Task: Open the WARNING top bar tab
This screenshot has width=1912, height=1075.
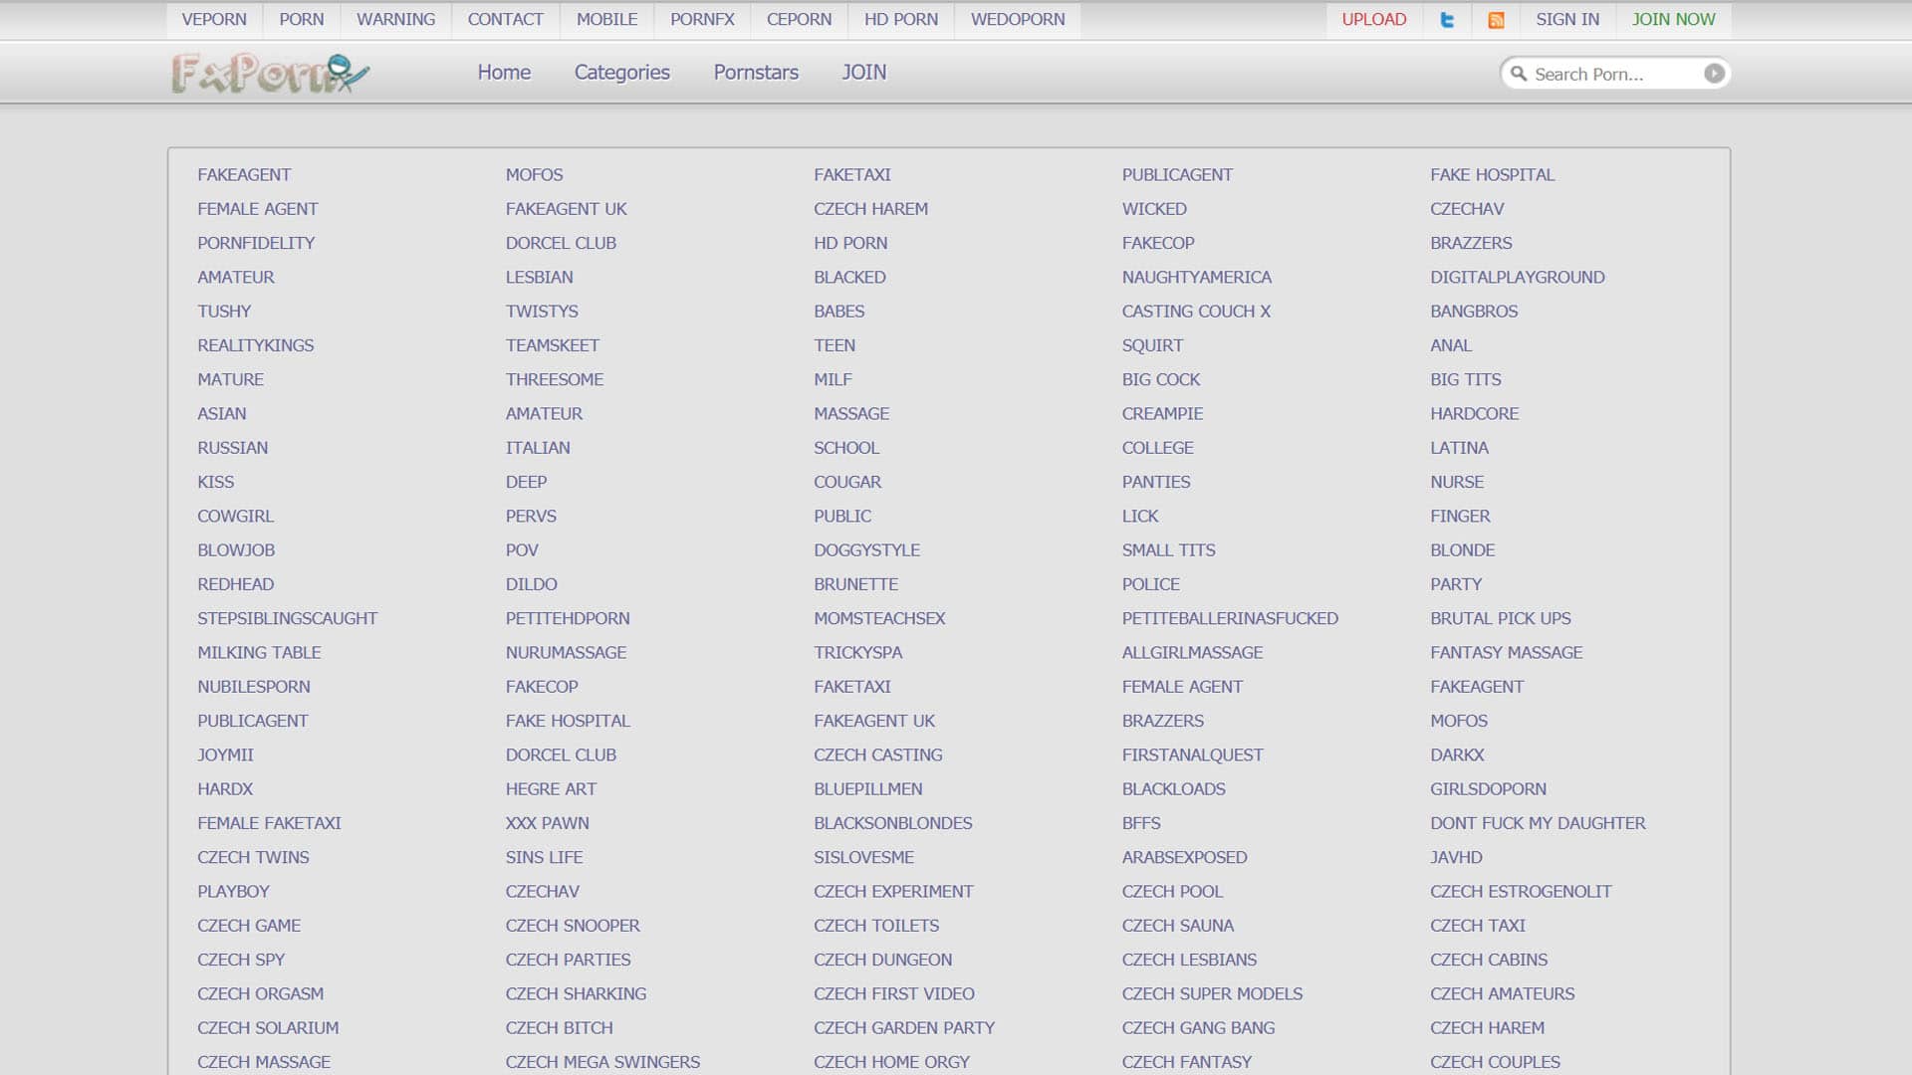Action: 395,20
